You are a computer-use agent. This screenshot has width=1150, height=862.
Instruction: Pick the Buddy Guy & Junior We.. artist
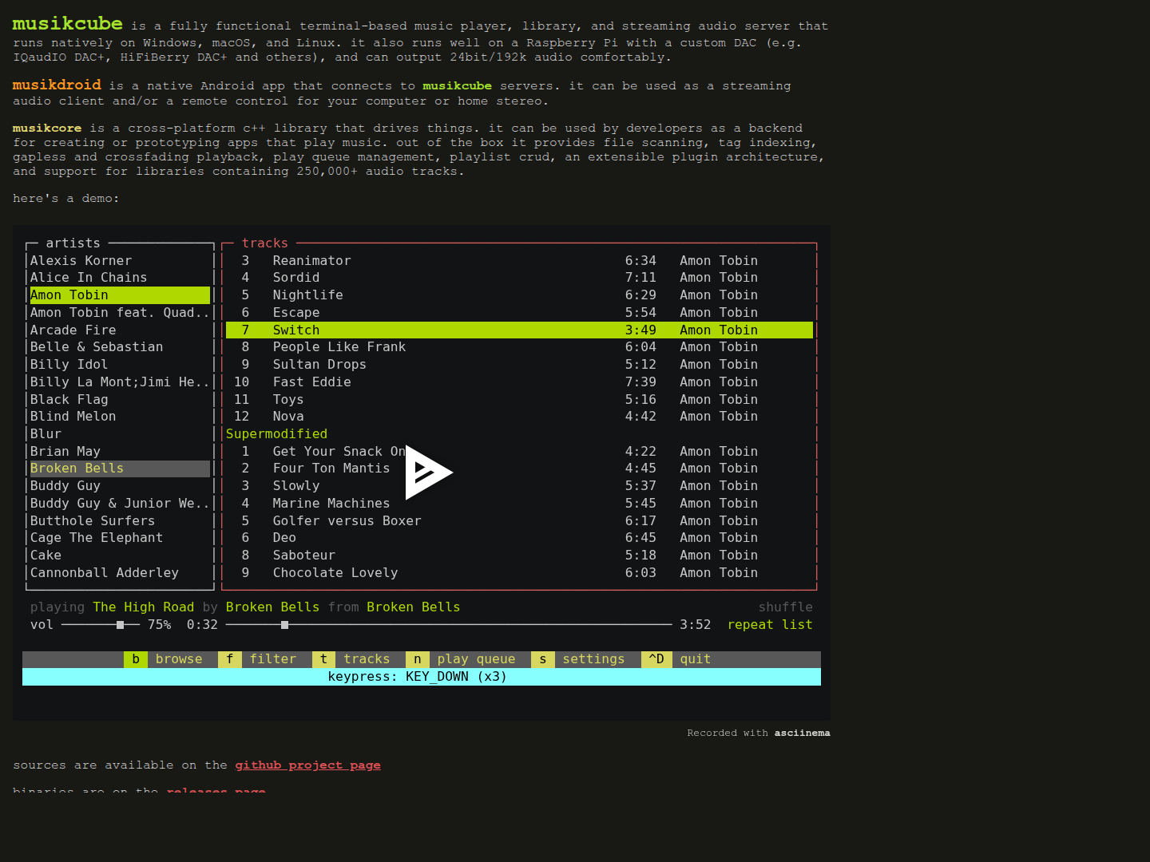pos(120,504)
